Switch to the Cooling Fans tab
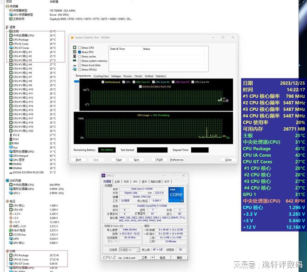307x272 pixels. [101, 76]
